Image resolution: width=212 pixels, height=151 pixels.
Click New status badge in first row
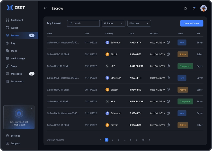click(182, 42)
